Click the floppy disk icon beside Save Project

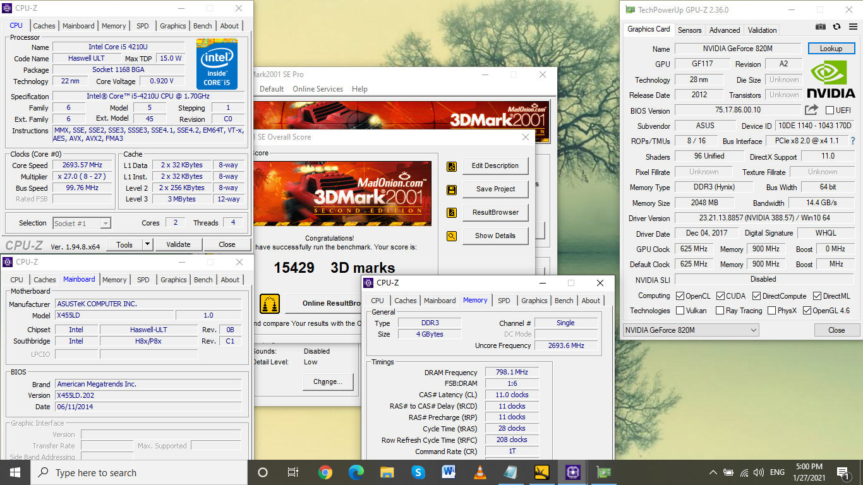point(452,189)
